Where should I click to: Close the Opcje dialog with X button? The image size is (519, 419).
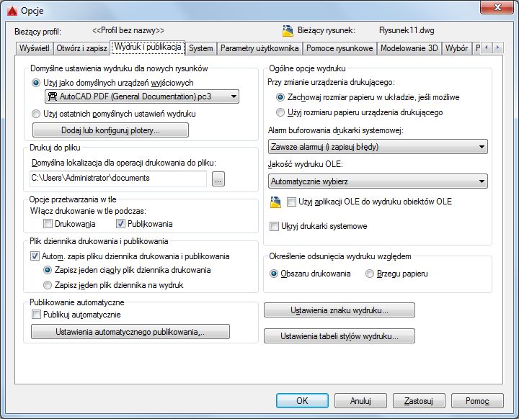click(x=497, y=7)
